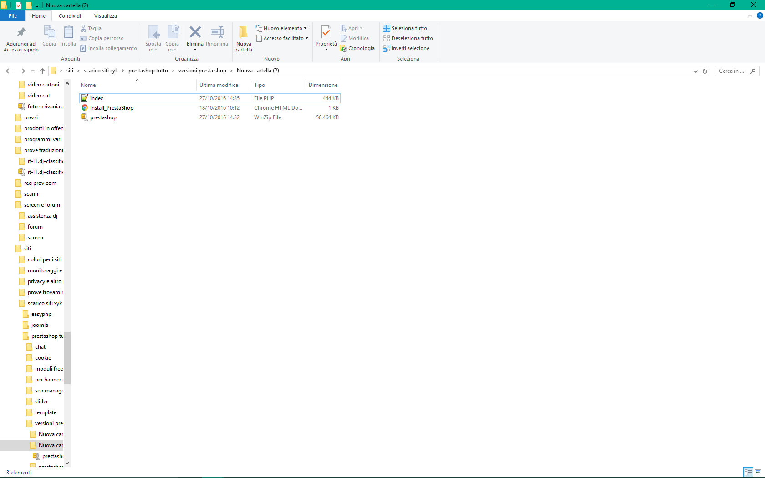The image size is (765, 478).
Task: Switch to details view layout icon
Action: [748, 472]
